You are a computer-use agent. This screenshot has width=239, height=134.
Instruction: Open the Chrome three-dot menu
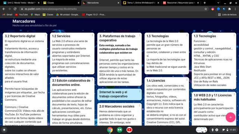point(235,9)
